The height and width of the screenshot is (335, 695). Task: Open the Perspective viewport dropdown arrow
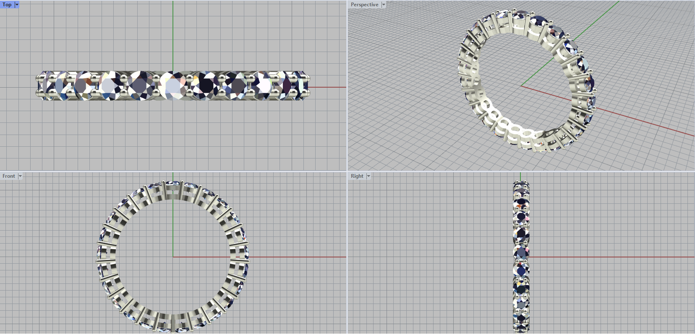(x=384, y=4)
